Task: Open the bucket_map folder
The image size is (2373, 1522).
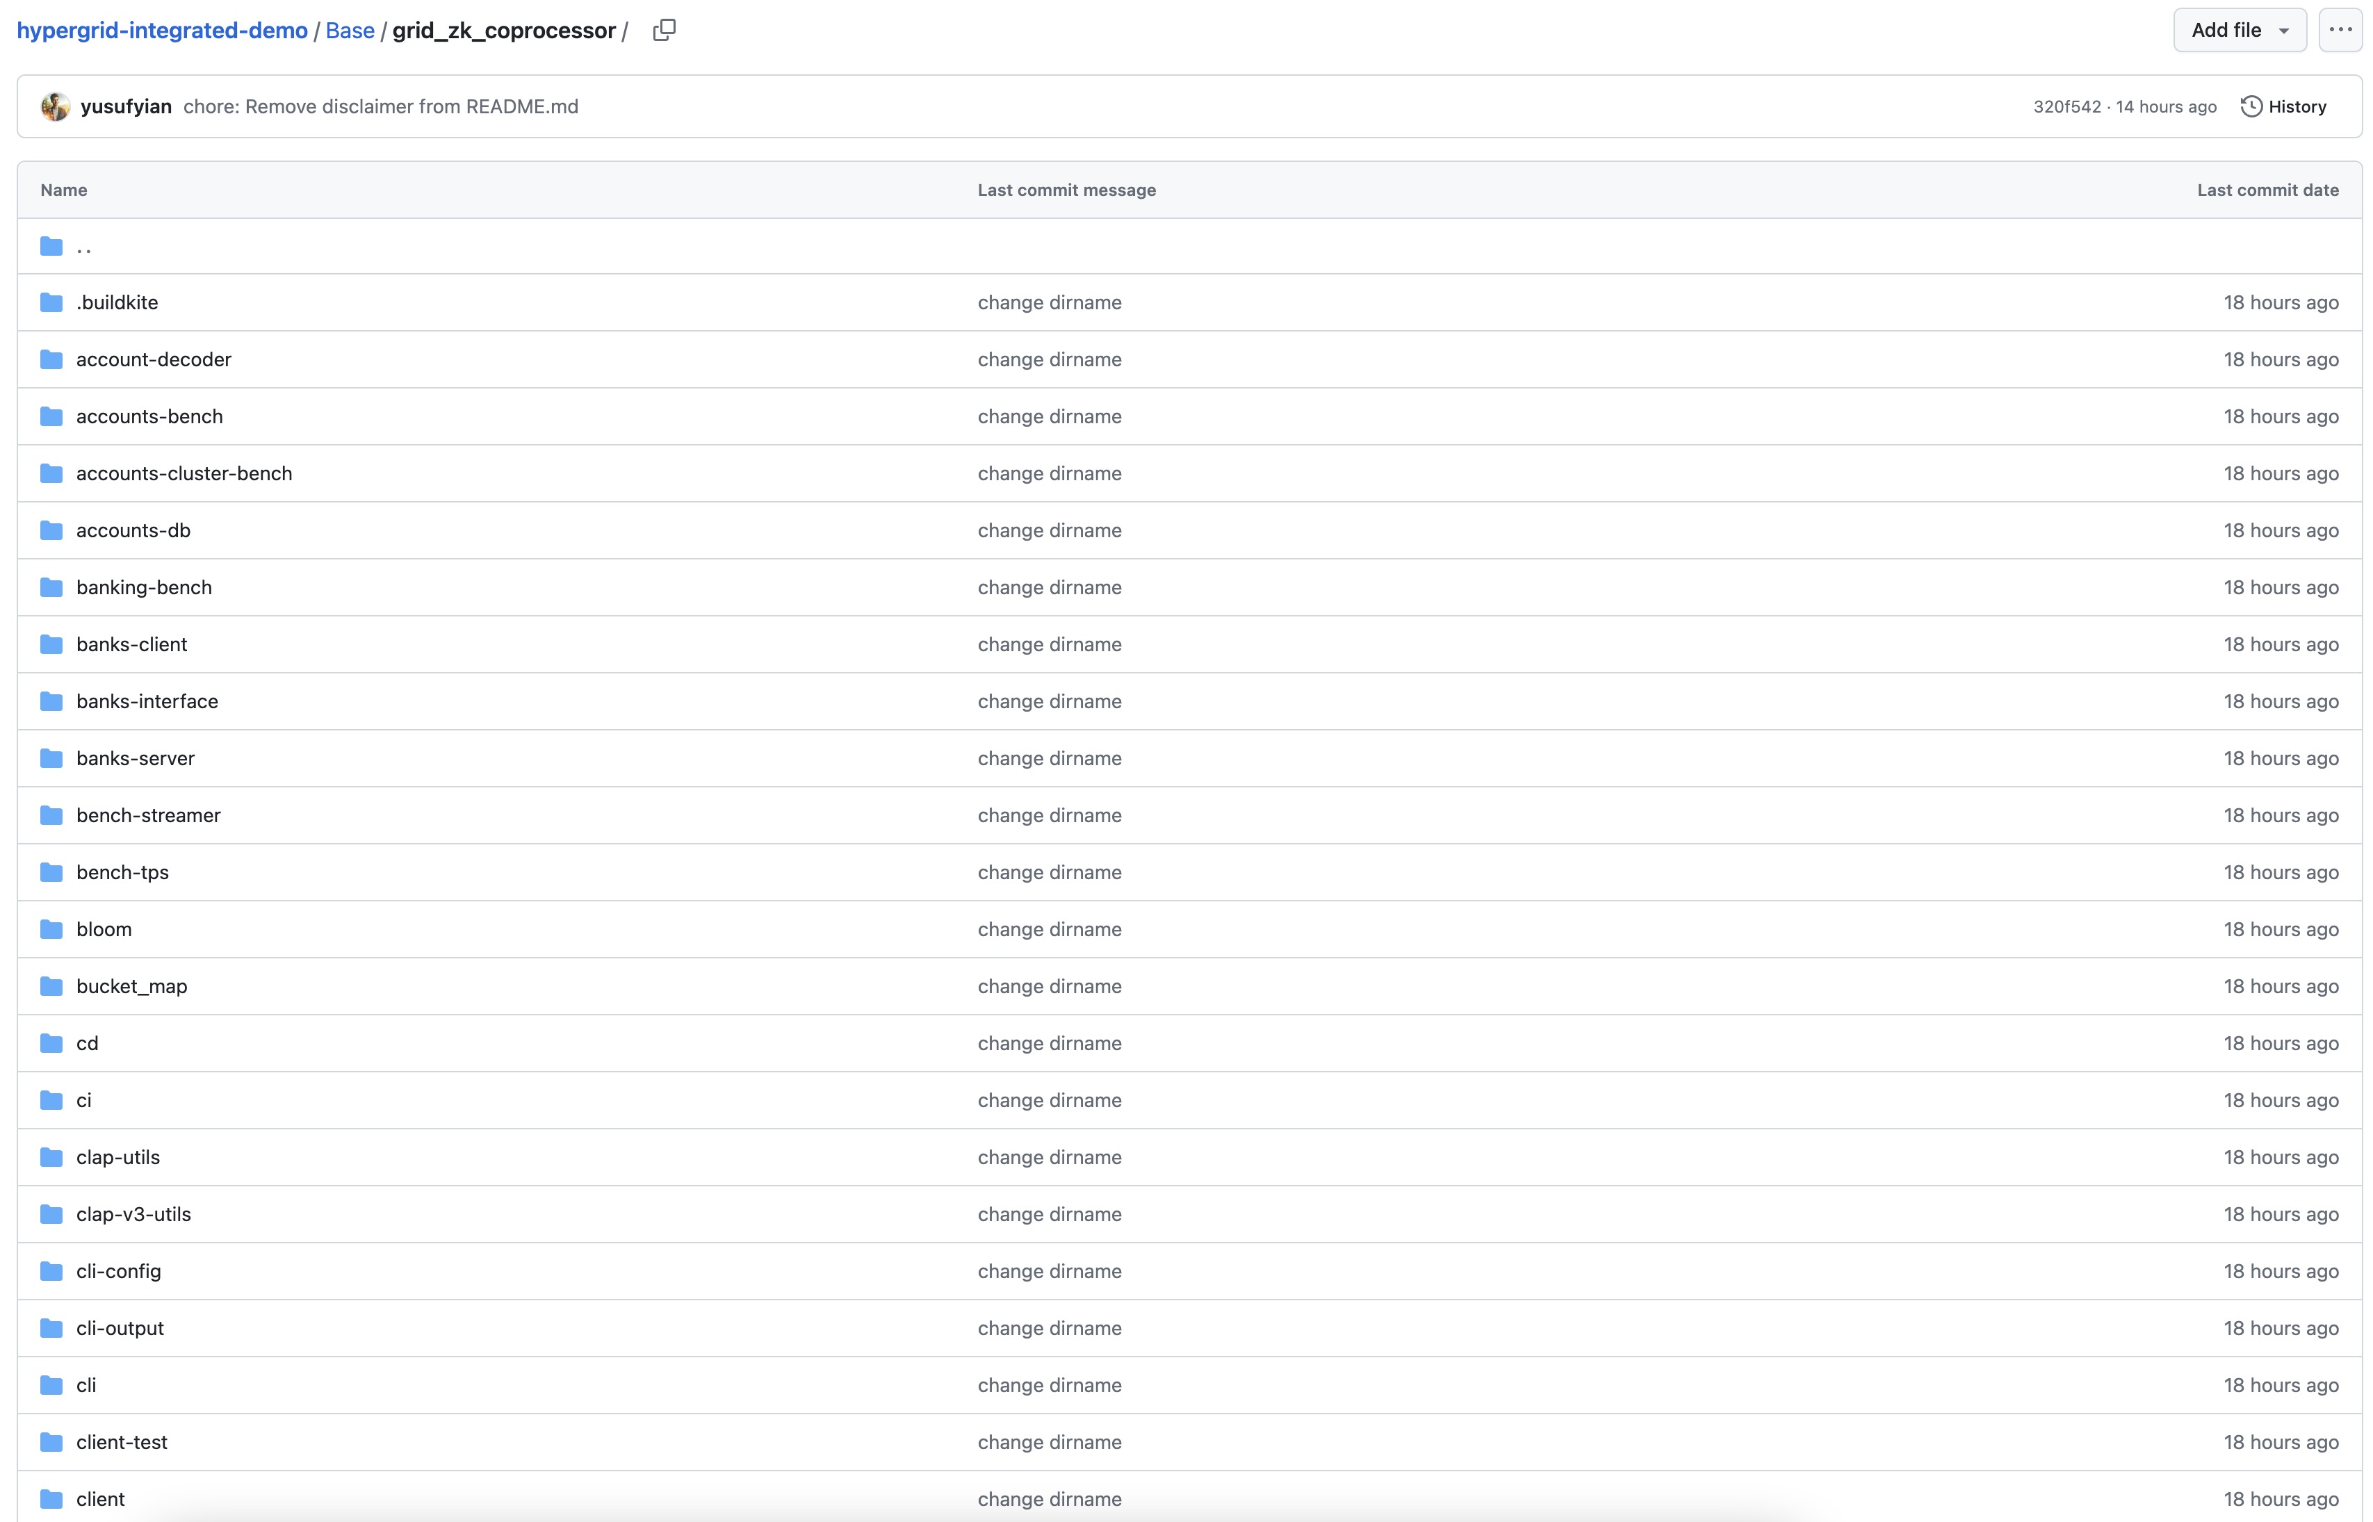Action: click(131, 986)
